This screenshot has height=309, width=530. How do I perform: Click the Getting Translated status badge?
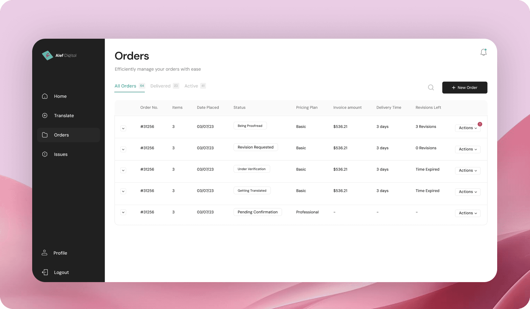pos(252,191)
